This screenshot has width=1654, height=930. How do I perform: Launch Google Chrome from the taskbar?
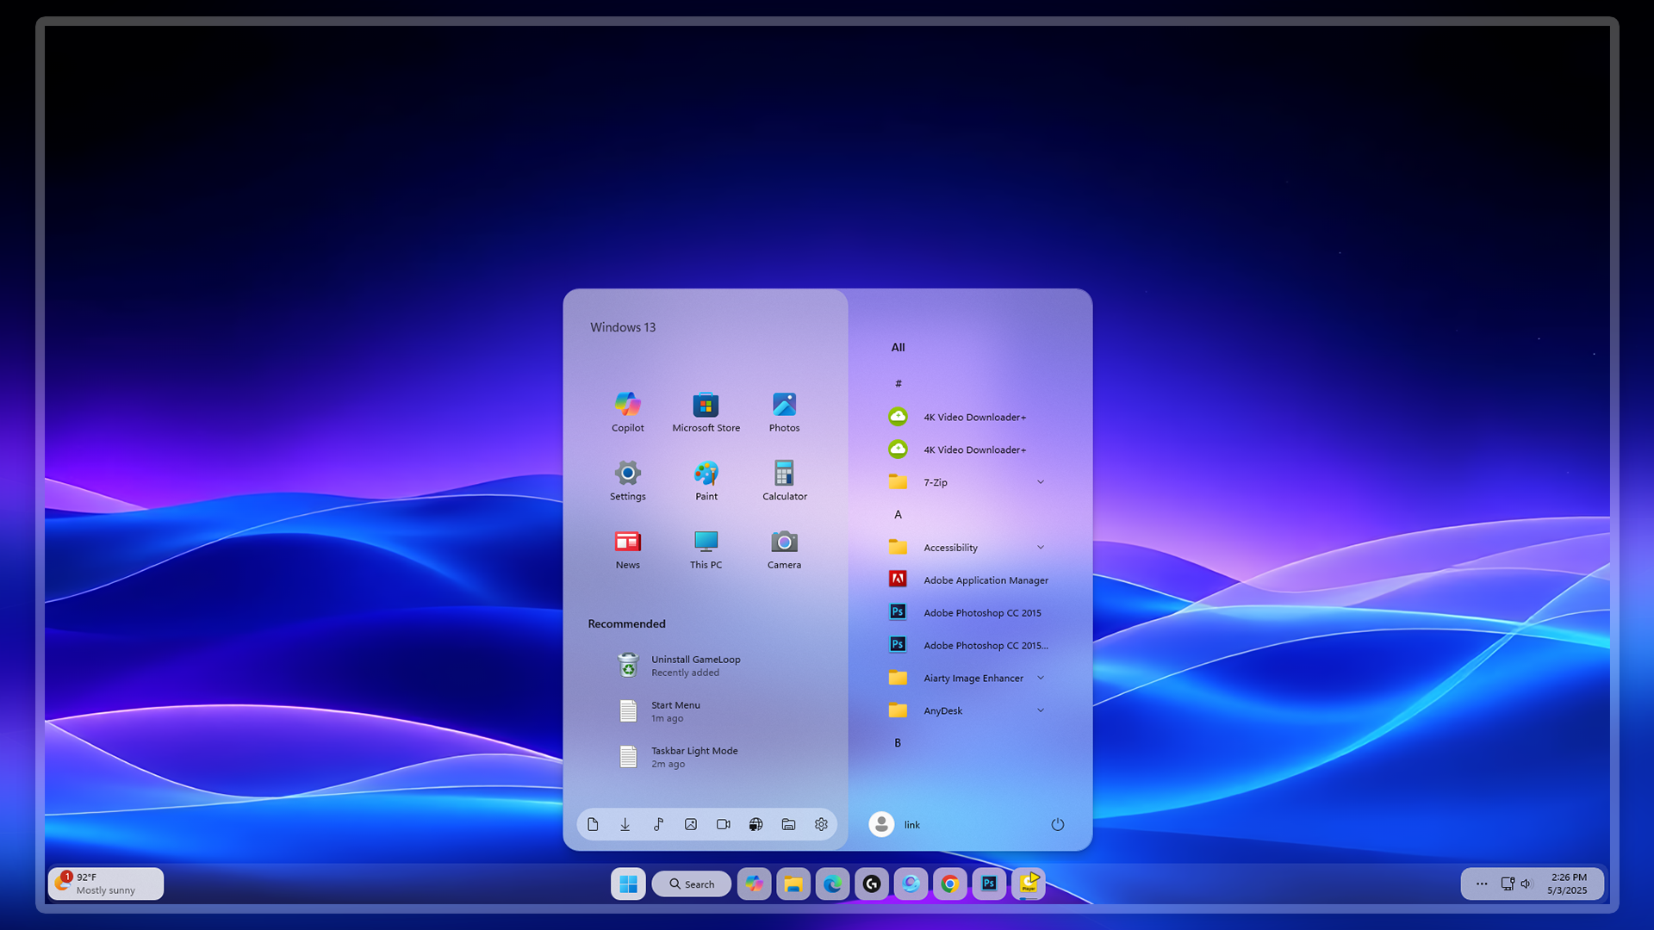pyautogui.click(x=950, y=883)
